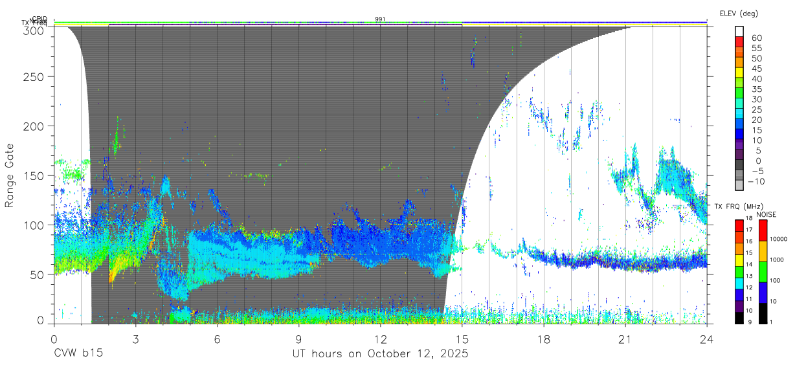Click the "45" label on ELEV scale

tap(757, 69)
